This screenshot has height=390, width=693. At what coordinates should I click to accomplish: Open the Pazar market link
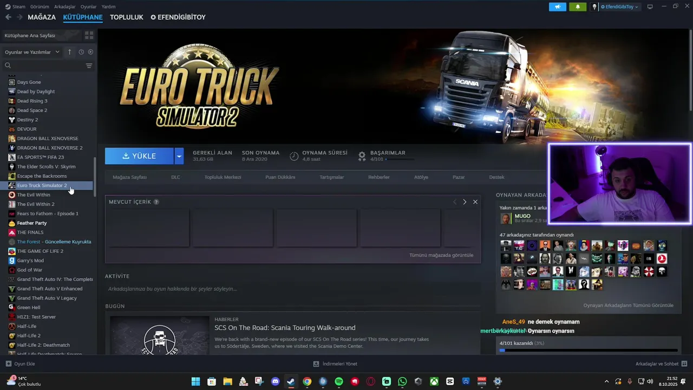coord(459,177)
